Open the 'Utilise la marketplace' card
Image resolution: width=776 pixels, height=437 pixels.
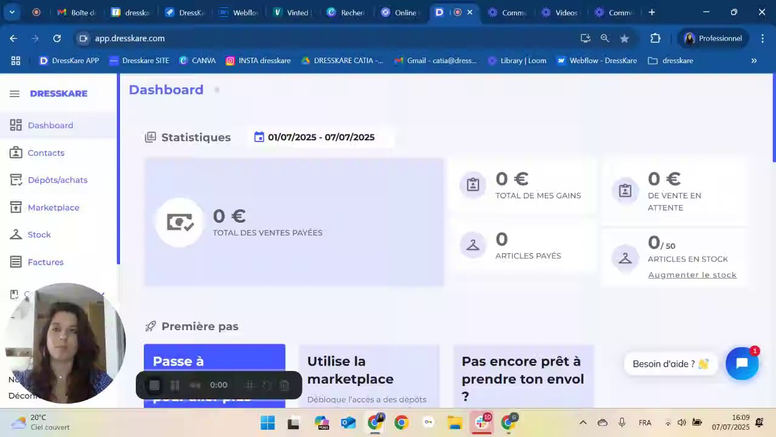[369, 376]
